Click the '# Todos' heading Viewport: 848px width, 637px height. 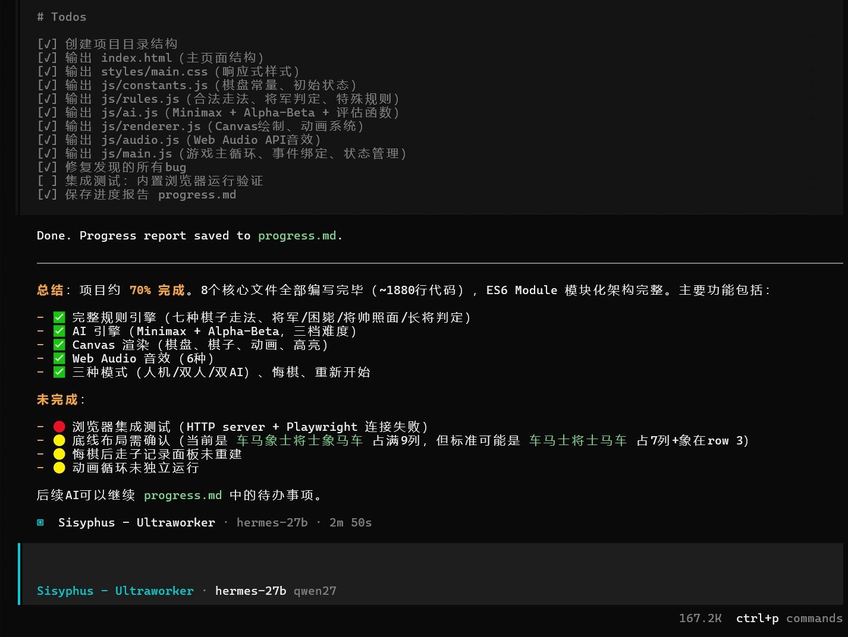(61, 17)
